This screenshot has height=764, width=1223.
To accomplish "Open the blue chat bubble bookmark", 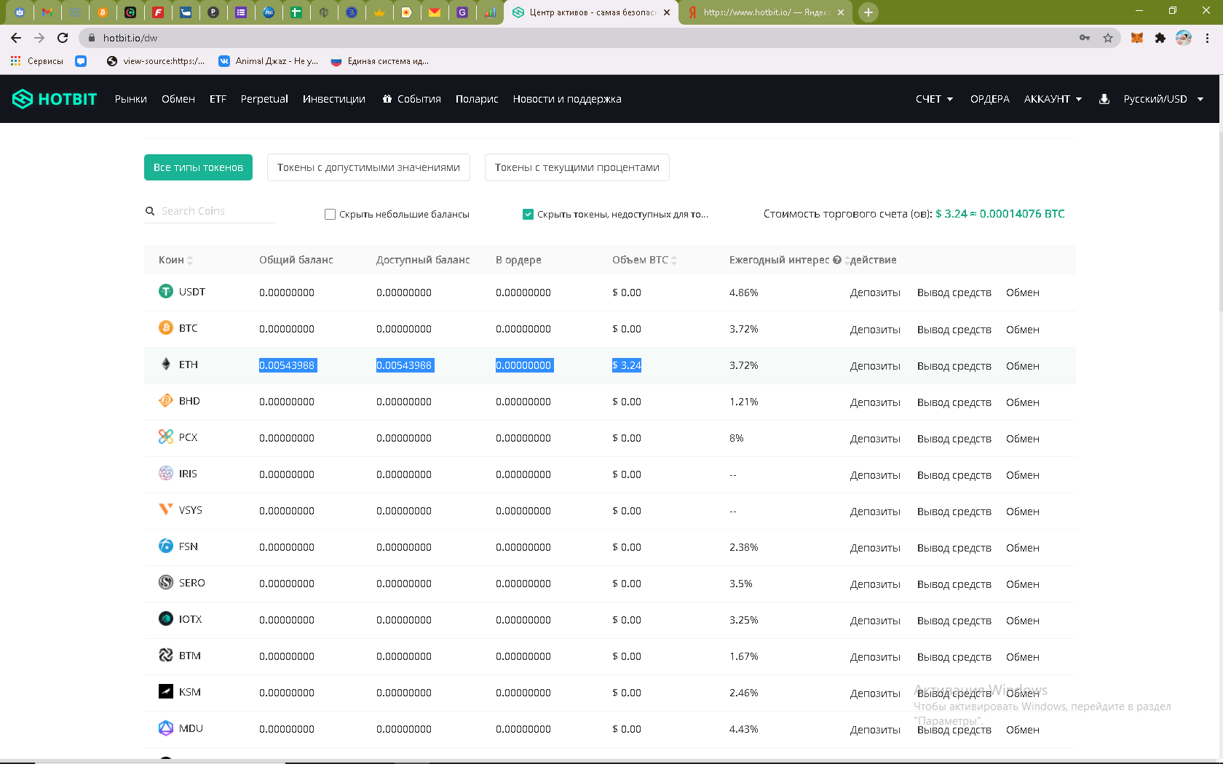I will point(81,61).
